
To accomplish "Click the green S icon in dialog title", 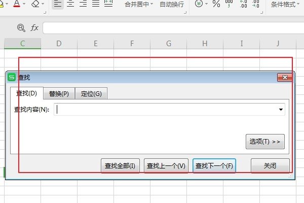I will 12,77.
